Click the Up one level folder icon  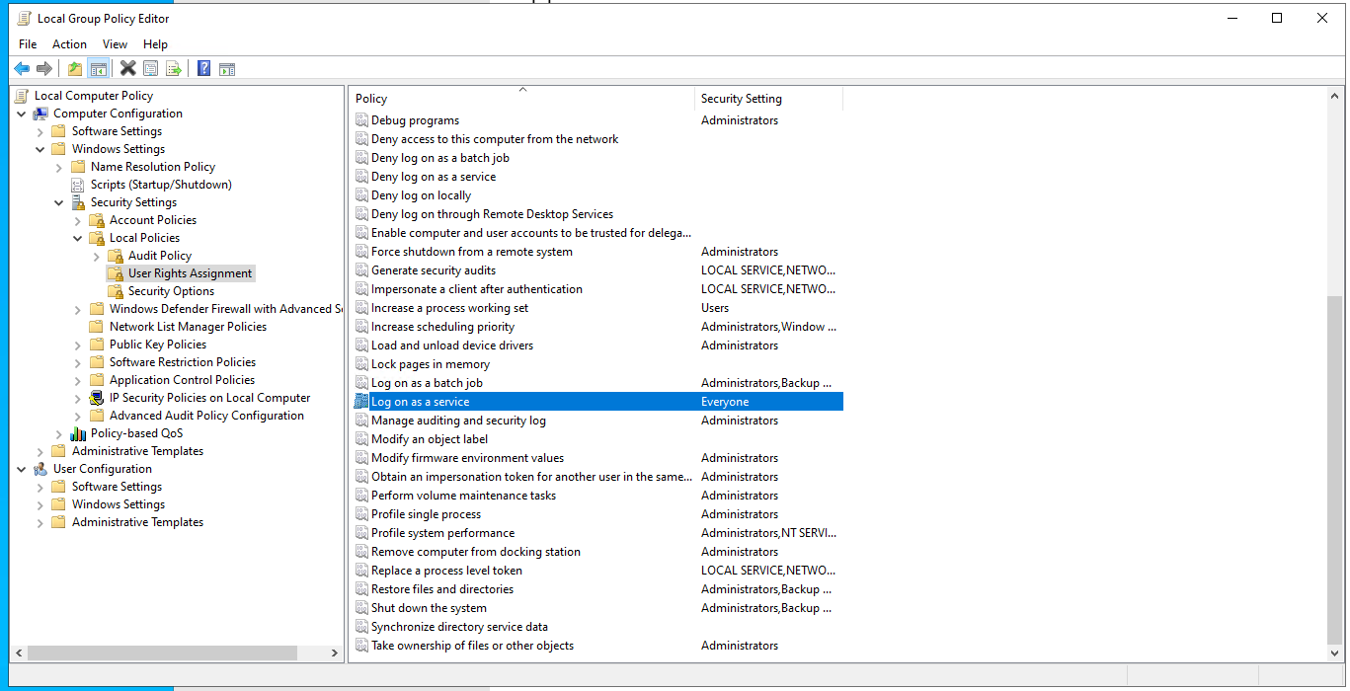coord(75,68)
